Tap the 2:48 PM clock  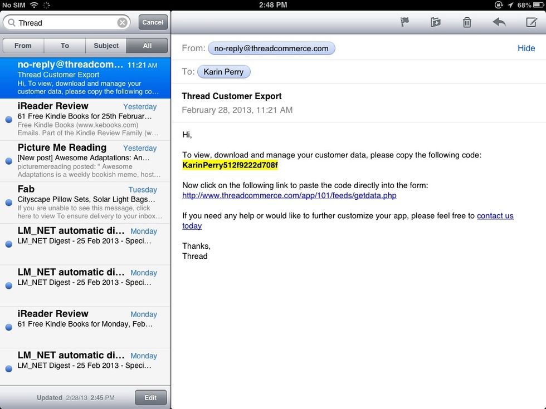coord(273,5)
